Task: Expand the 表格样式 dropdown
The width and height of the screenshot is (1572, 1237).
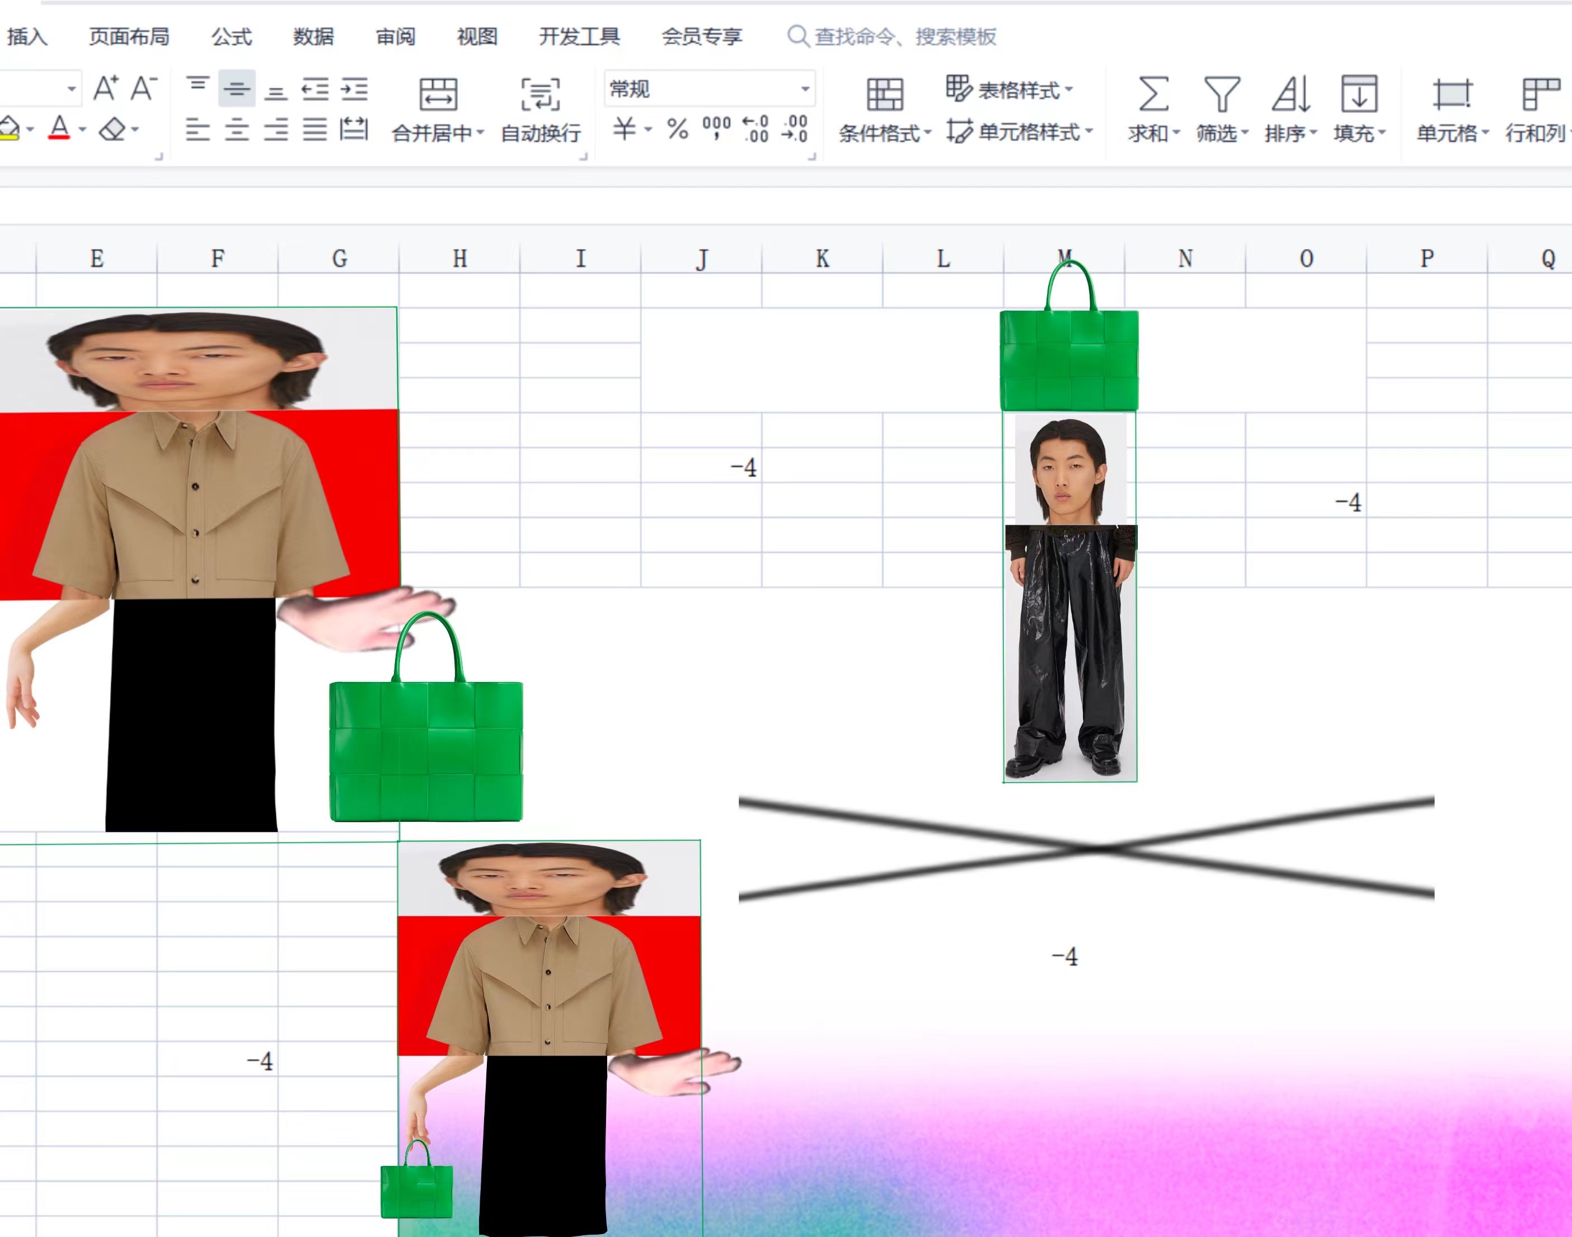Action: pos(1069,90)
